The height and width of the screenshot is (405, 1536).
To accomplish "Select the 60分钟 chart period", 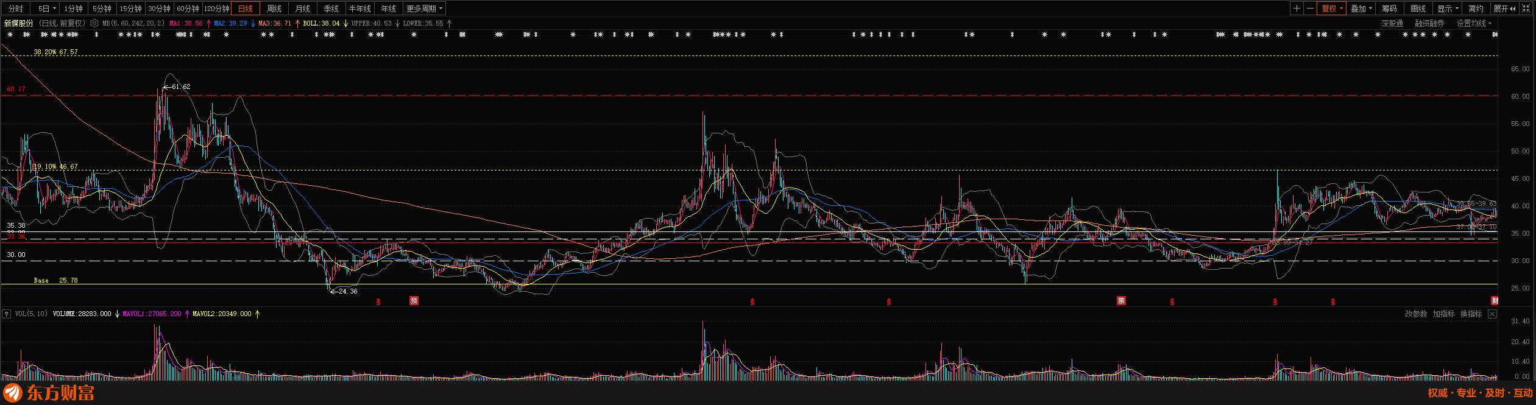I will (x=188, y=9).
